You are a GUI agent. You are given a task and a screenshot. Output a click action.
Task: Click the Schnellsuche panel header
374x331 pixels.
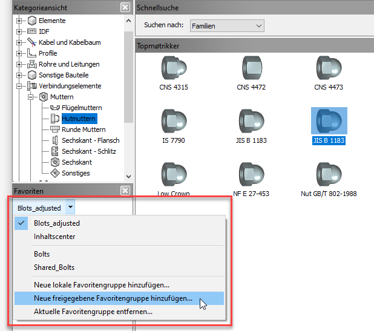(x=255, y=7)
